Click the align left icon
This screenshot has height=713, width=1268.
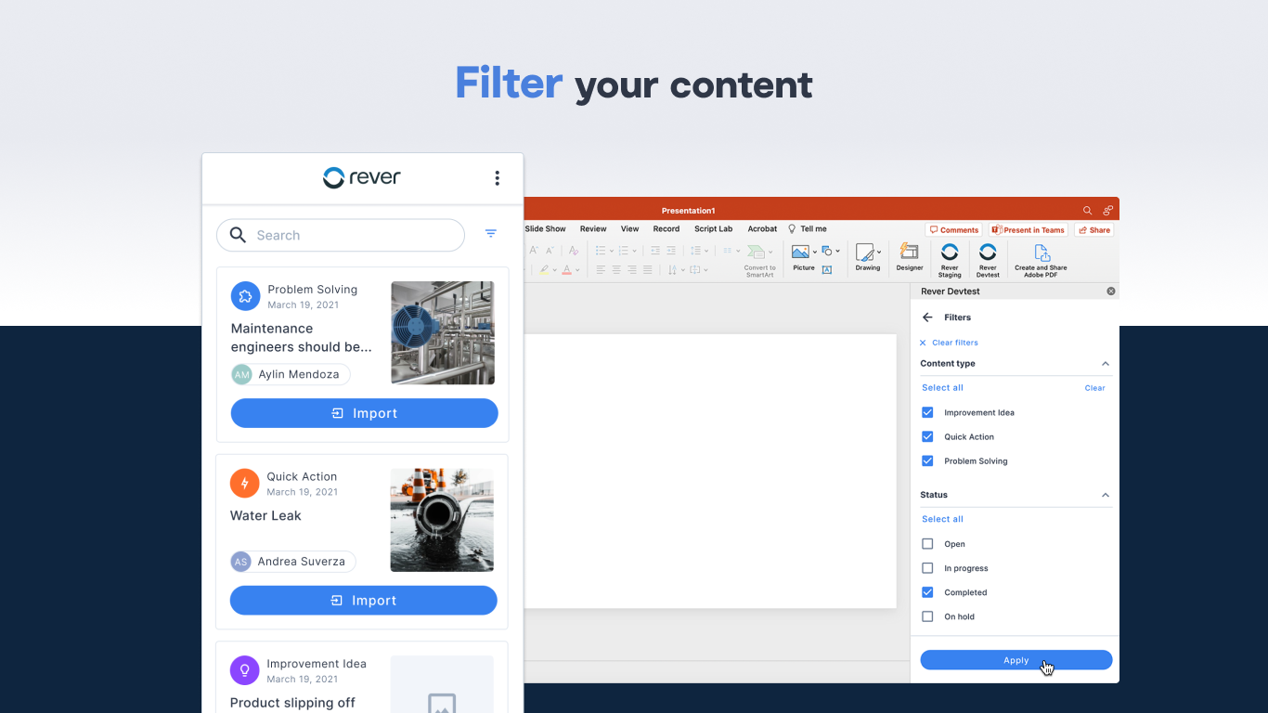pos(601,270)
